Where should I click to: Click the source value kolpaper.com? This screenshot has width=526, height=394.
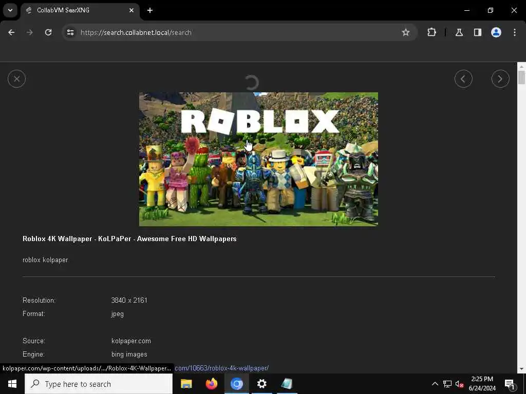131,341
